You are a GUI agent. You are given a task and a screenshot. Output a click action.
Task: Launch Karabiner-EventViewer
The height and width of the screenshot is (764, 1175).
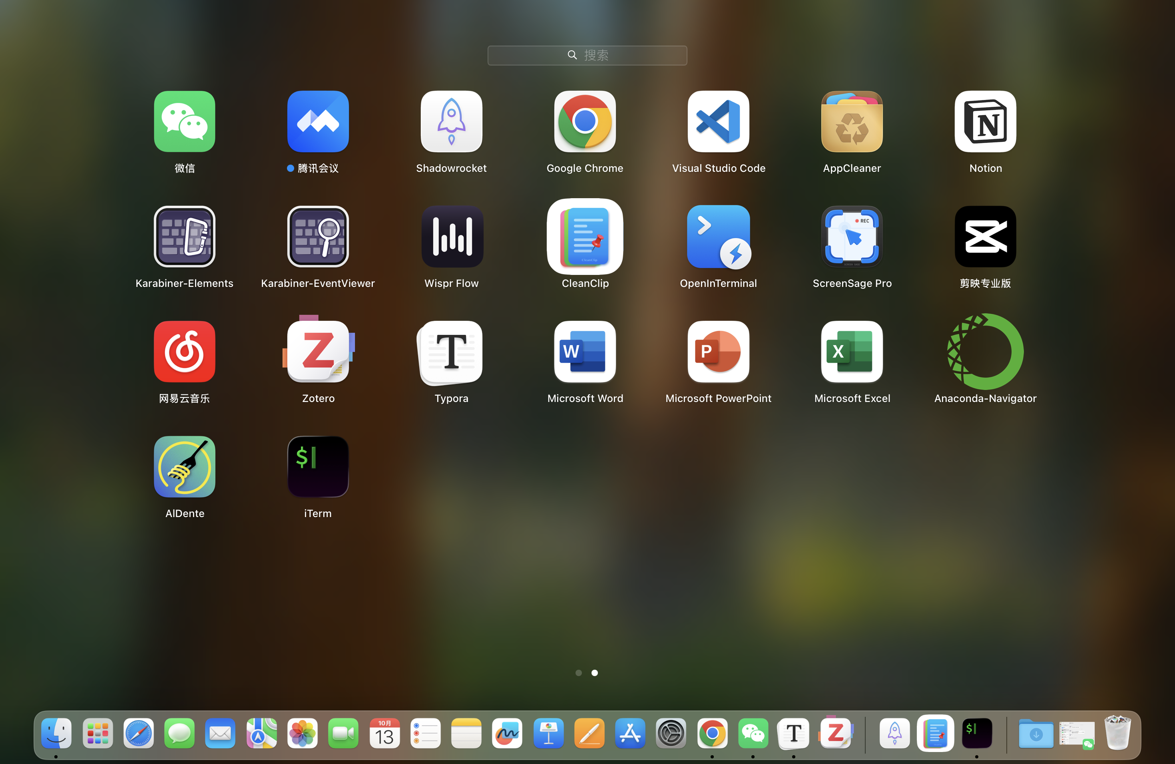click(x=318, y=237)
